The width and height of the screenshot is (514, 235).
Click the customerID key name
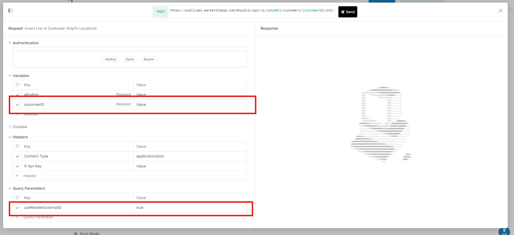pos(34,105)
